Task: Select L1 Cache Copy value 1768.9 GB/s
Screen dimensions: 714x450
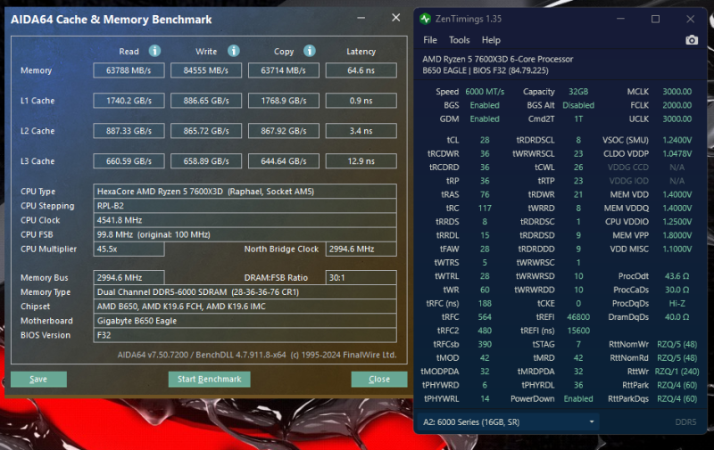Action: pyautogui.click(x=283, y=101)
